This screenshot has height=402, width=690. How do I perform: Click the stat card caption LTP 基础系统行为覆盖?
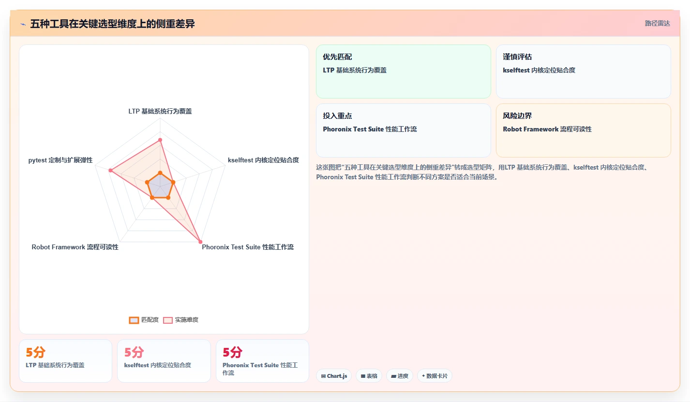coord(55,365)
